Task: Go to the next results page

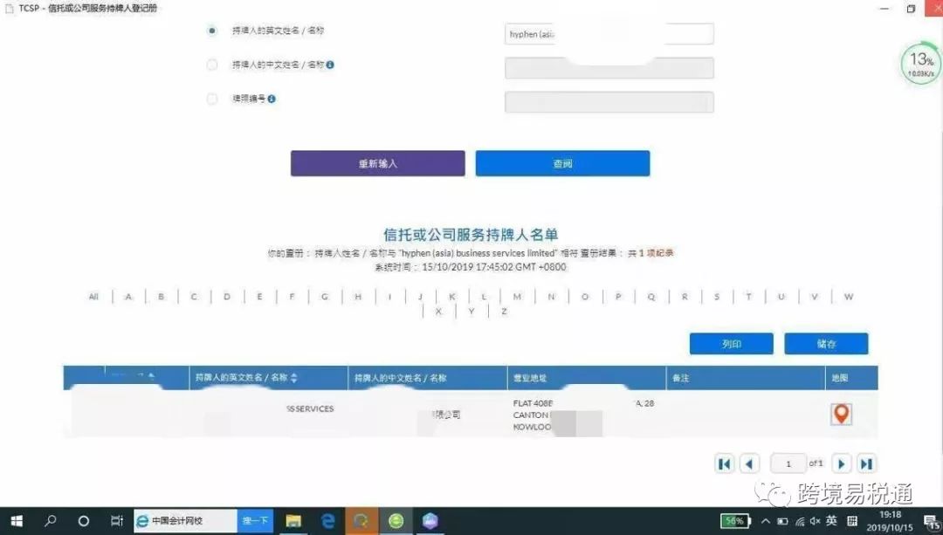Action: pyautogui.click(x=841, y=464)
